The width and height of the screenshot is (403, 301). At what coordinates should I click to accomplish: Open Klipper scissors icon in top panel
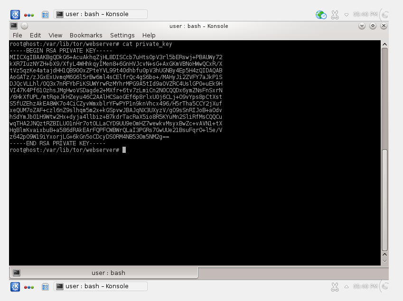pos(335,15)
